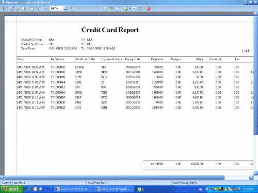The image size is (258, 193).
Task: Expand the export format dropdown arrow
Action: [x=130, y=8]
